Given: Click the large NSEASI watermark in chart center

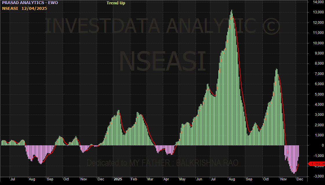Looking at the screenshot, I should pyautogui.click(x=162, y=62).
